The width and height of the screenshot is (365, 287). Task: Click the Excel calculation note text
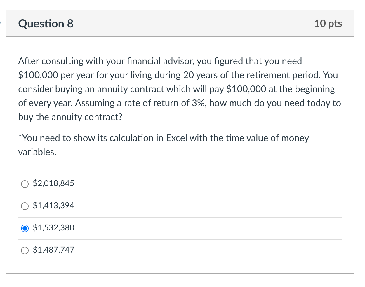[164, 145]
